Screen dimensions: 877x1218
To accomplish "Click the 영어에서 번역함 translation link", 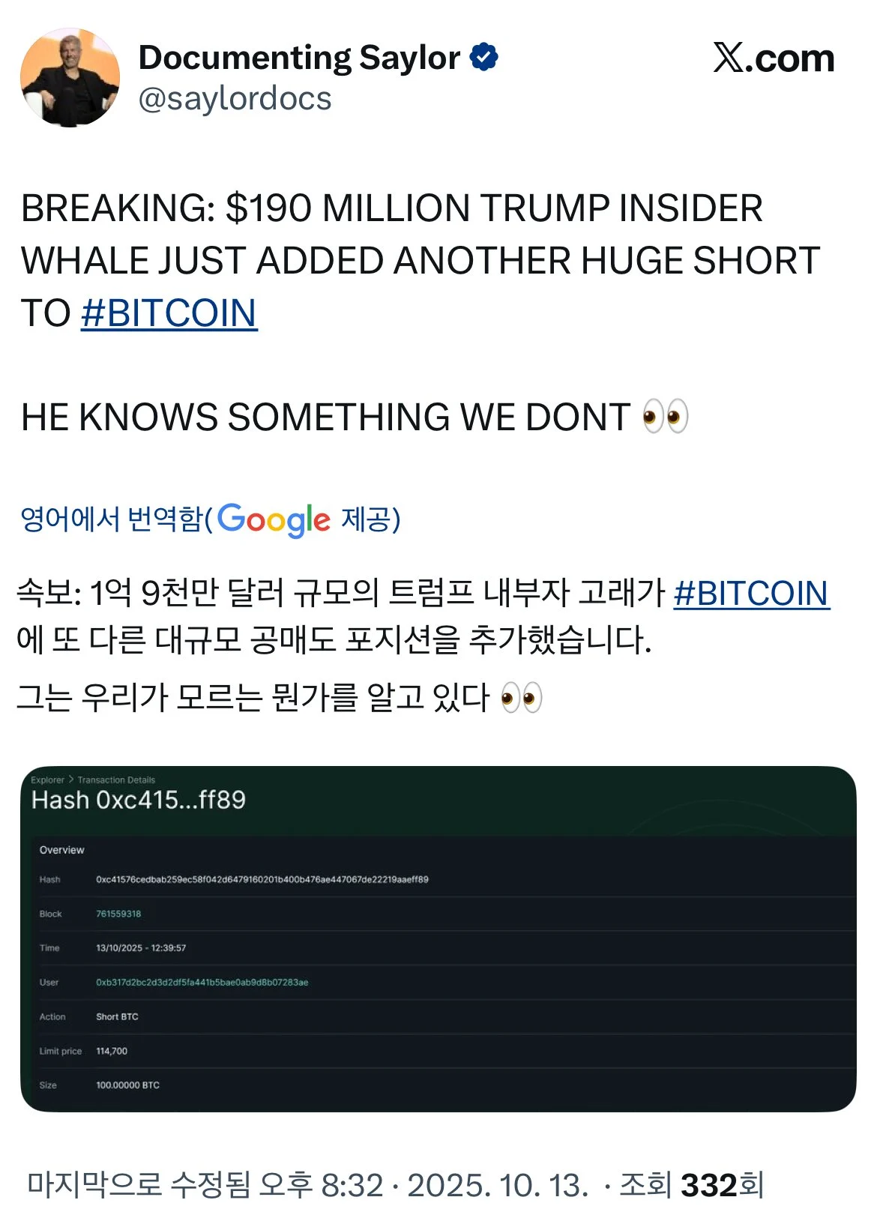I will coord(112,519).
